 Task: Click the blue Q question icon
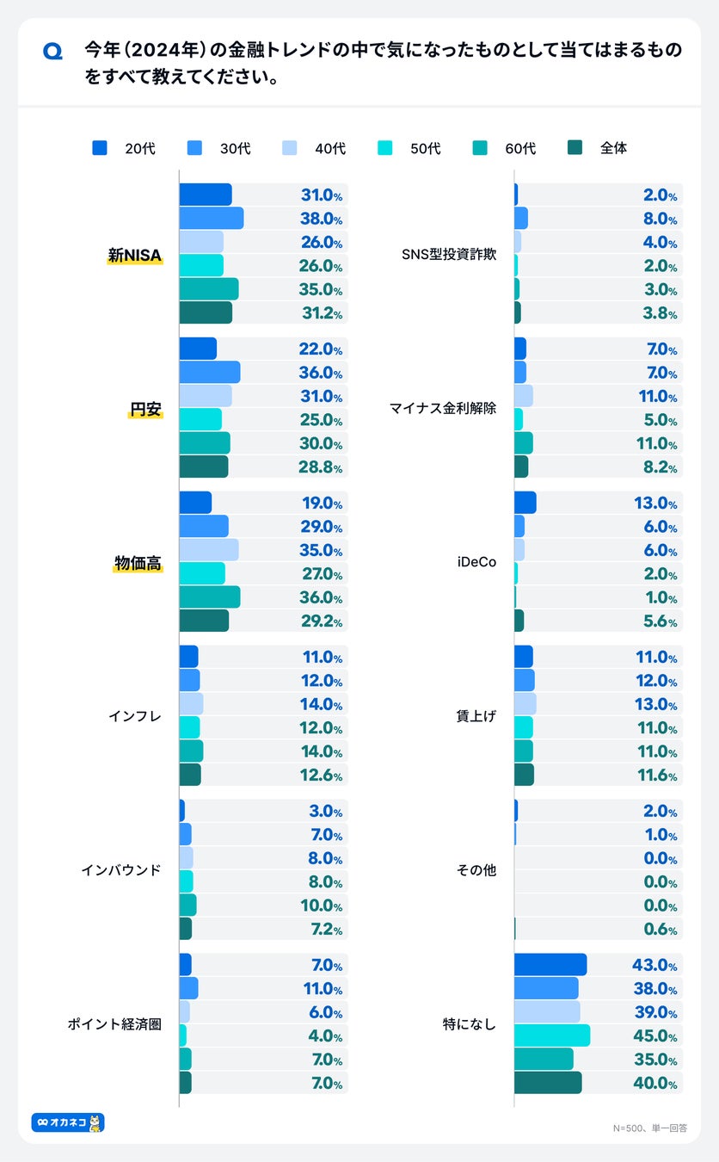pos(52,53)
